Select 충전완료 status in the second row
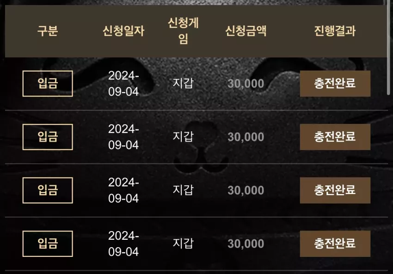The width and height of the screenshot is (393, 274). pyautogui.click(x=335, y=137)
